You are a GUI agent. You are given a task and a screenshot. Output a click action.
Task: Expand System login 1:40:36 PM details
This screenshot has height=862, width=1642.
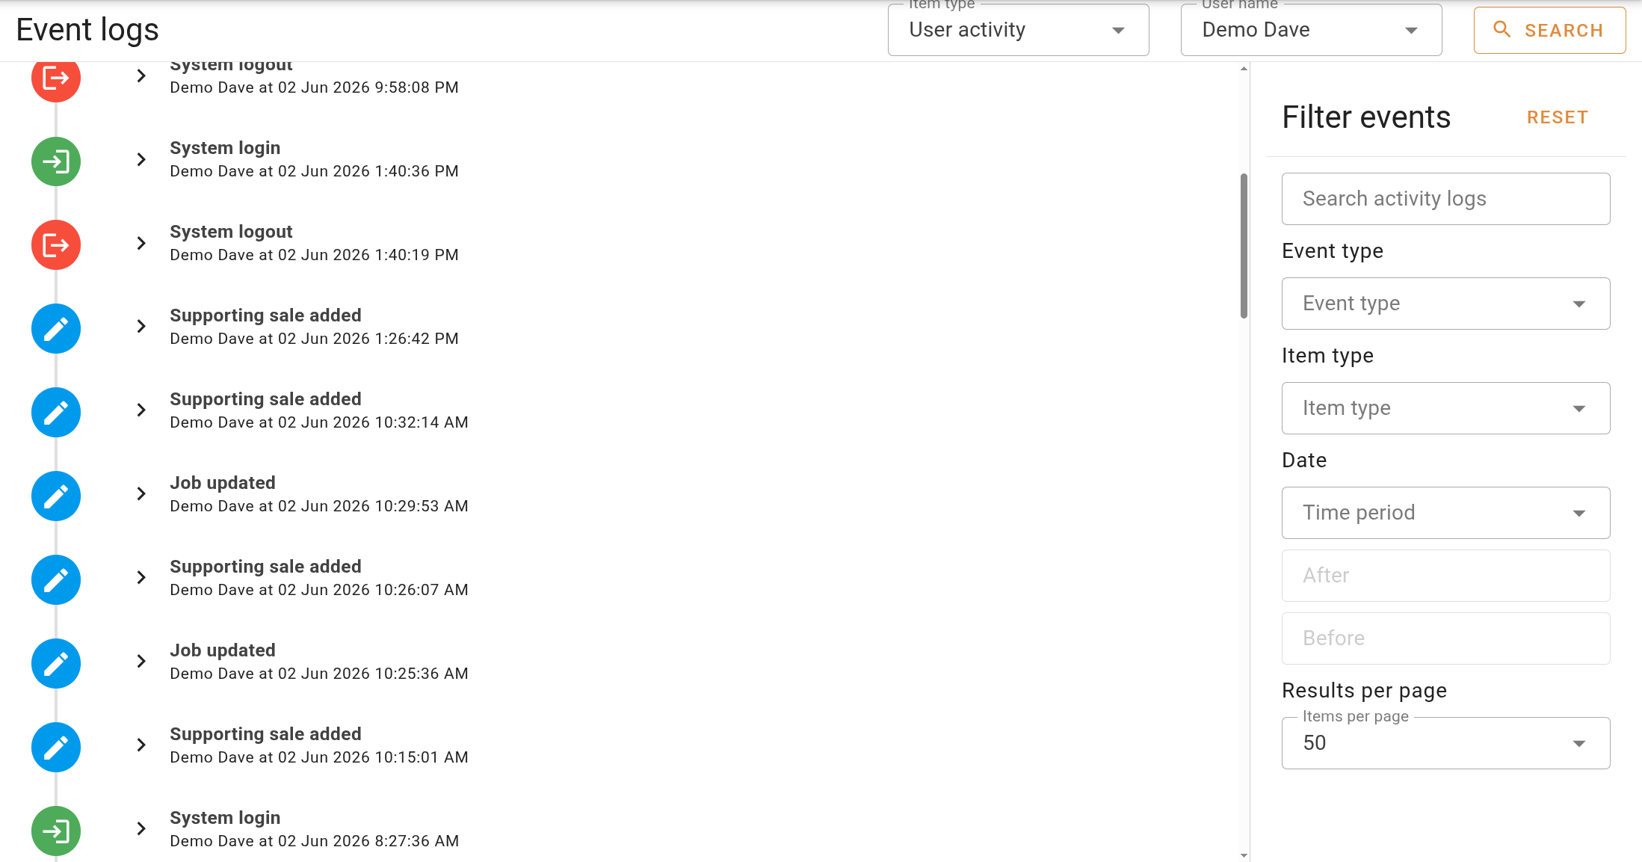(141, 160)
